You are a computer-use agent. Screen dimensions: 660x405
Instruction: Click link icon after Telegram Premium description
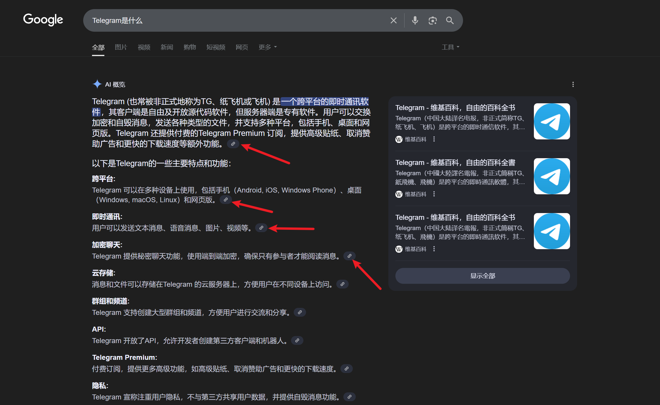click(347, 369)
